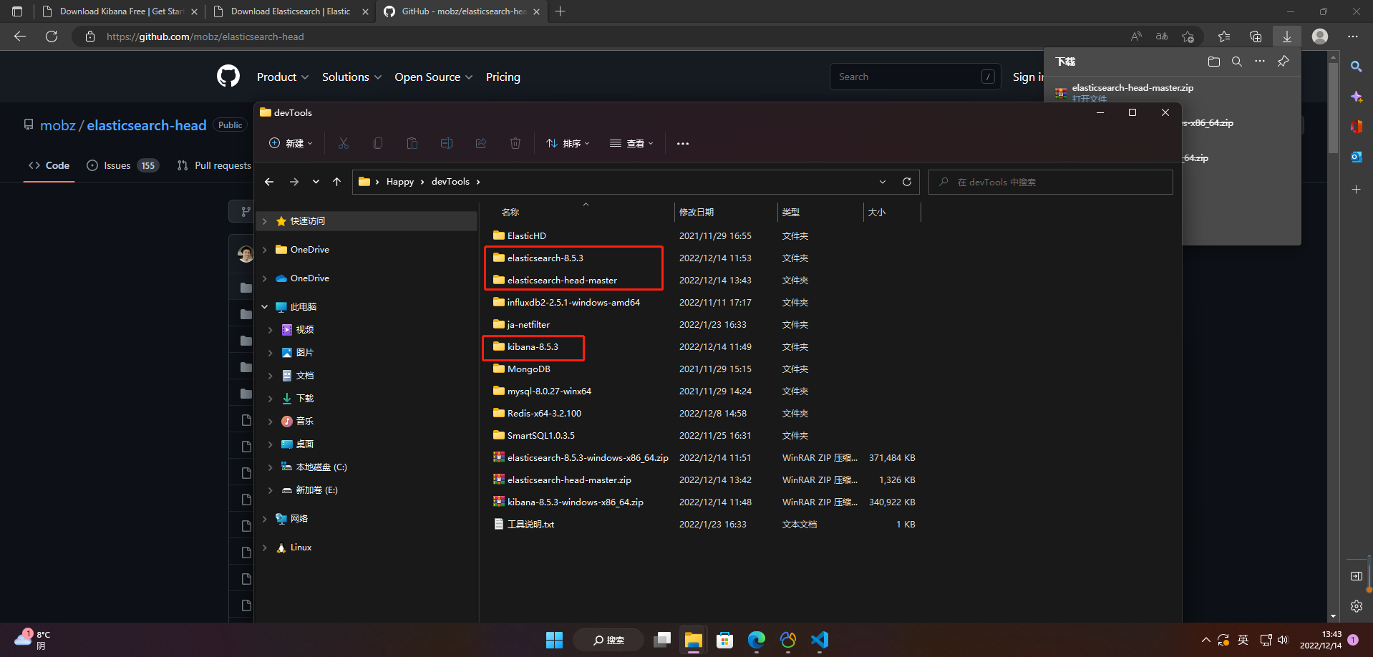Image resolution: width=1373 pixels, height=657 pixels.
Task: Search downloads using magnifier in downloads panel
Action: [1236, 62]
